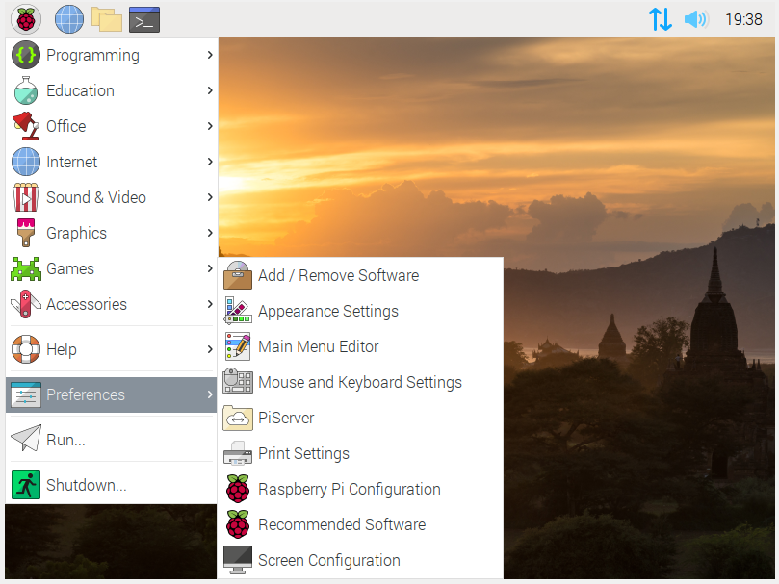The image size is (779, 584).
Task: Expand the Internet submenu arrow
Action: [x=210, y=162]
